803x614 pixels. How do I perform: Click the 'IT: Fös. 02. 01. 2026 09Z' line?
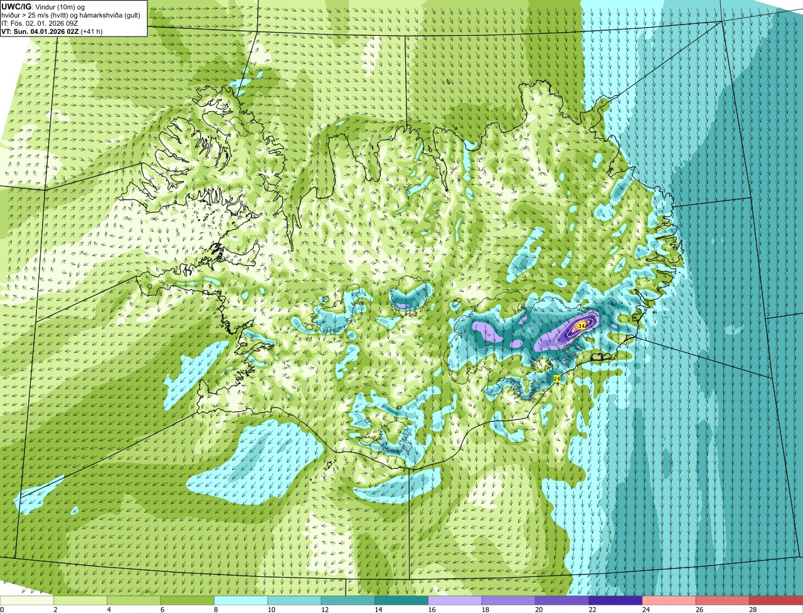(40, 23)
